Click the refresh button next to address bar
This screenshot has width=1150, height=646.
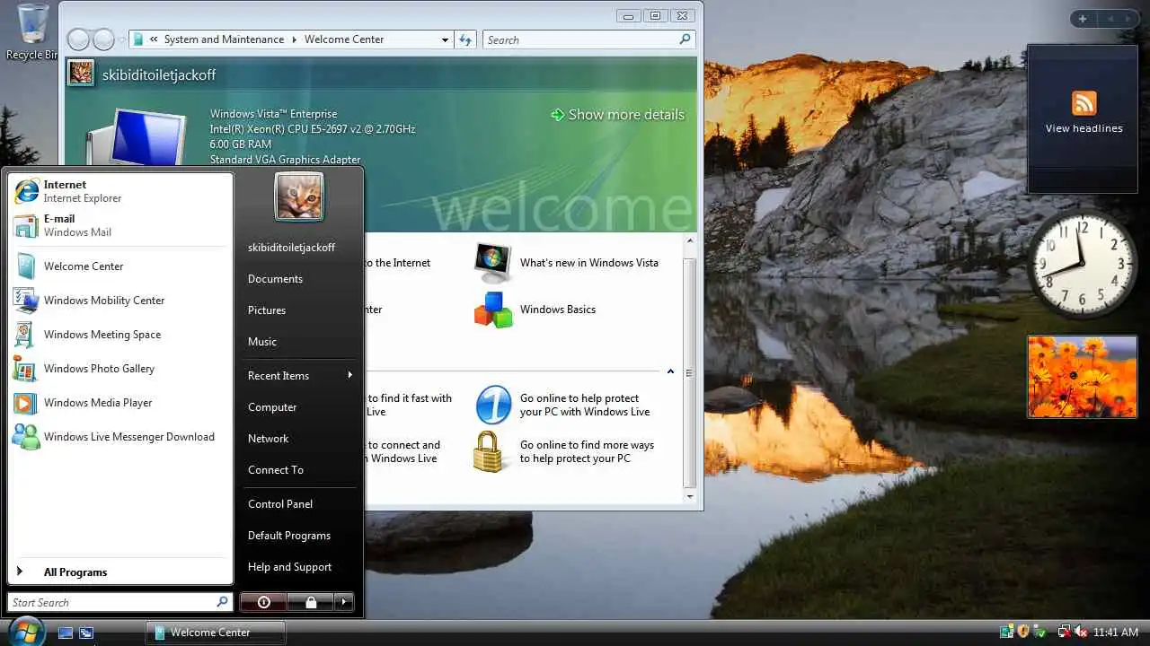(465, 39)
